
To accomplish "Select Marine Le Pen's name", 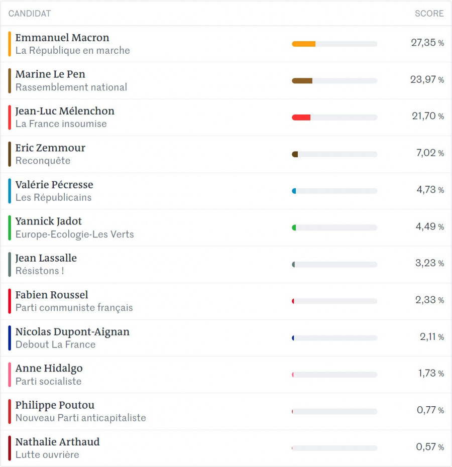I will click(50, 74).
